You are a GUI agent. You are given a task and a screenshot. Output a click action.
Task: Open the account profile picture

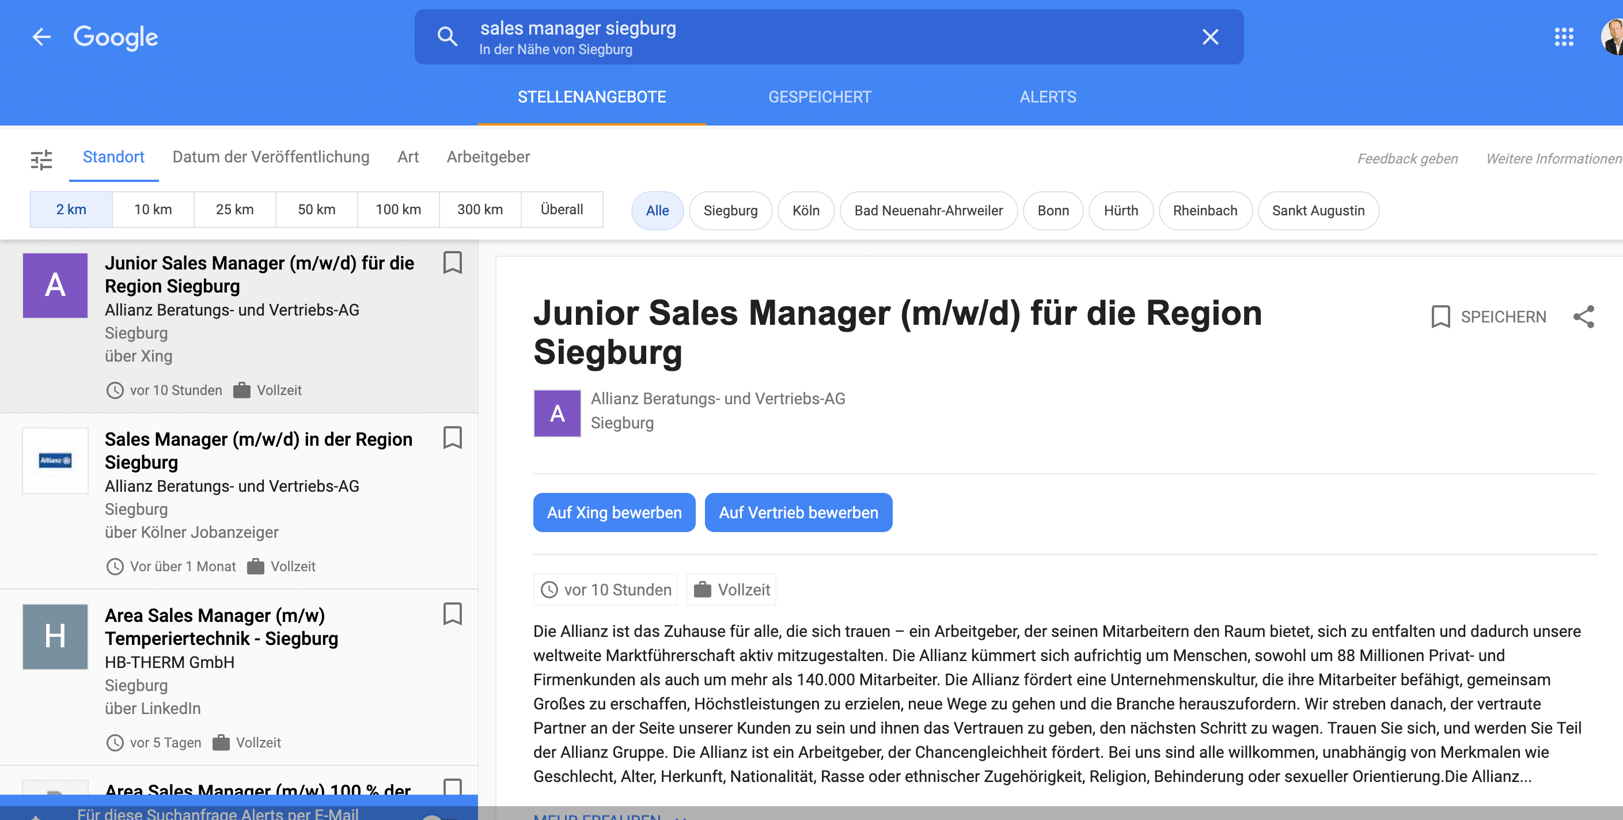point(1613,36)
